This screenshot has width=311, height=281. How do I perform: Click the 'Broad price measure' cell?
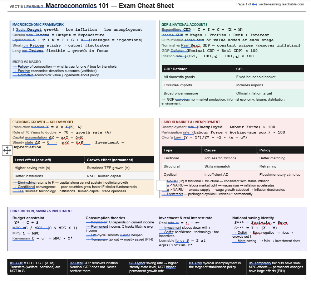point(198,93)
